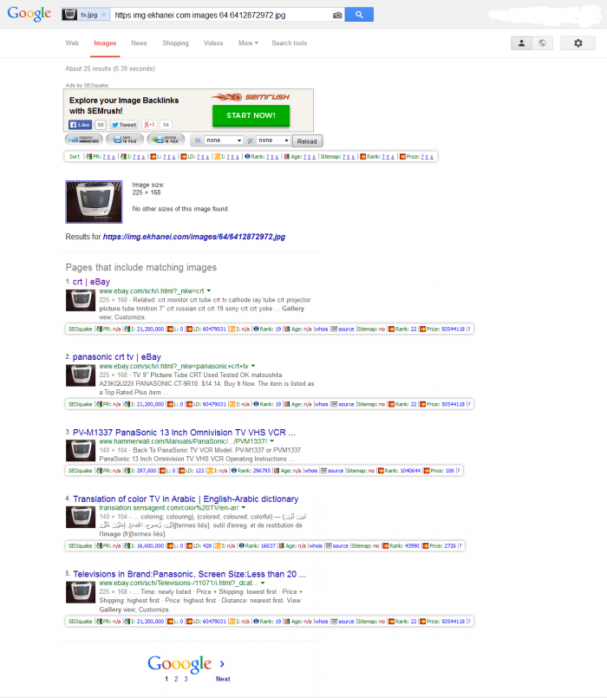
Task: Click the thumbnail of the Televisions Brand:Panasonic result
Action: pos(81,592)
